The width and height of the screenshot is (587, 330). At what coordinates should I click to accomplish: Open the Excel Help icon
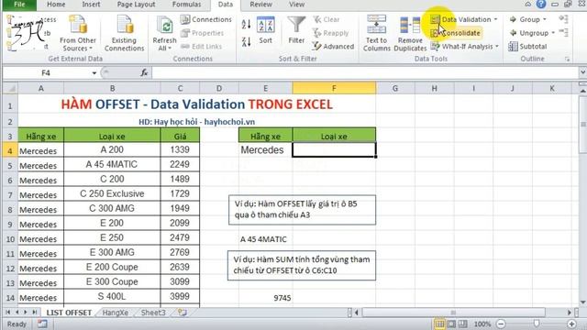click(x=541, y=4)
